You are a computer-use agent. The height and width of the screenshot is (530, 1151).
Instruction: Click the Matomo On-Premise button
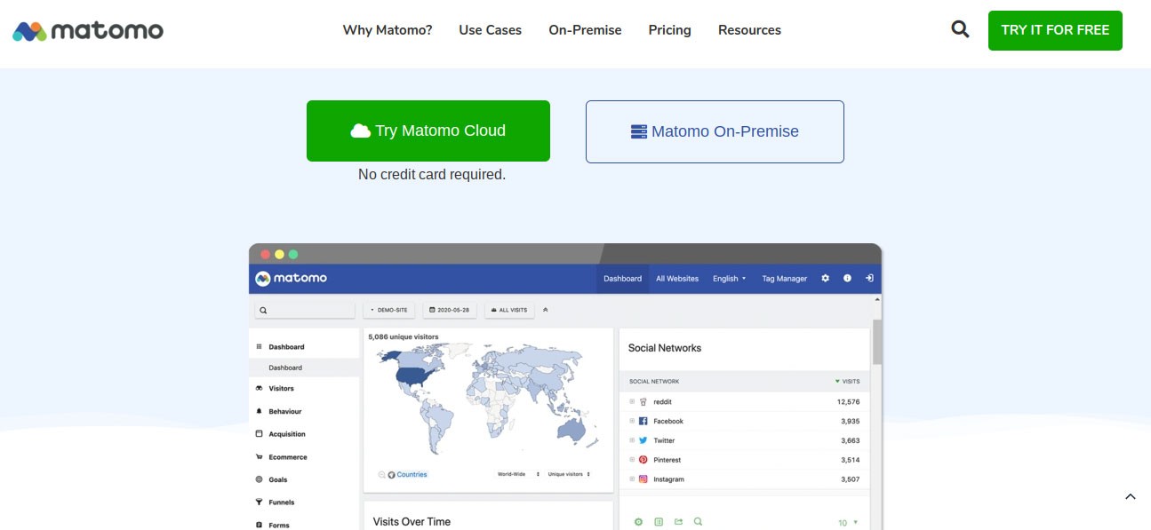[x=715, y=131]
